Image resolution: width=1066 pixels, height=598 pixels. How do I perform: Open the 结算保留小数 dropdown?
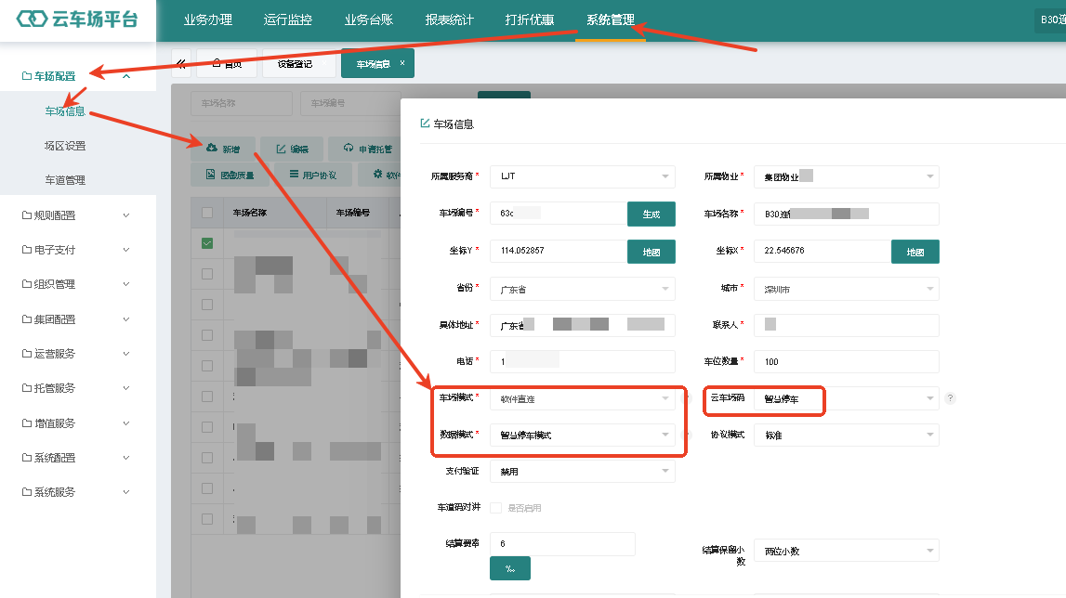click(x=847, y=551)
